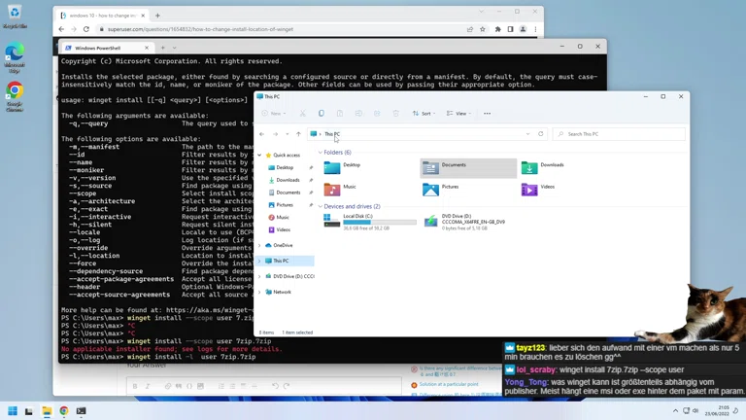
Task: Show hidden system tray icons
Action: (675, 411)
